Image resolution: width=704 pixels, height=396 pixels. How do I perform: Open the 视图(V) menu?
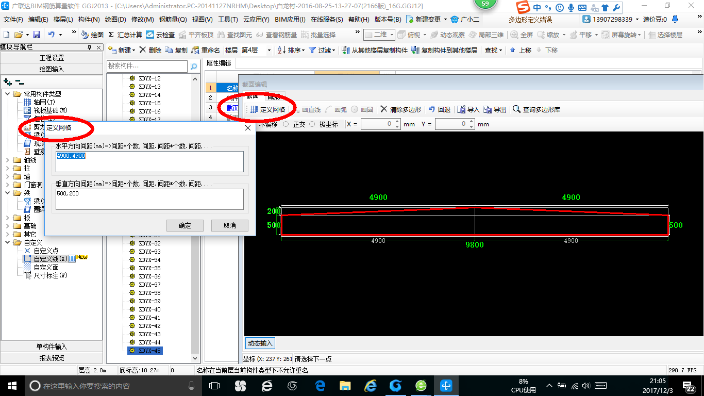(x=202, y=20)
